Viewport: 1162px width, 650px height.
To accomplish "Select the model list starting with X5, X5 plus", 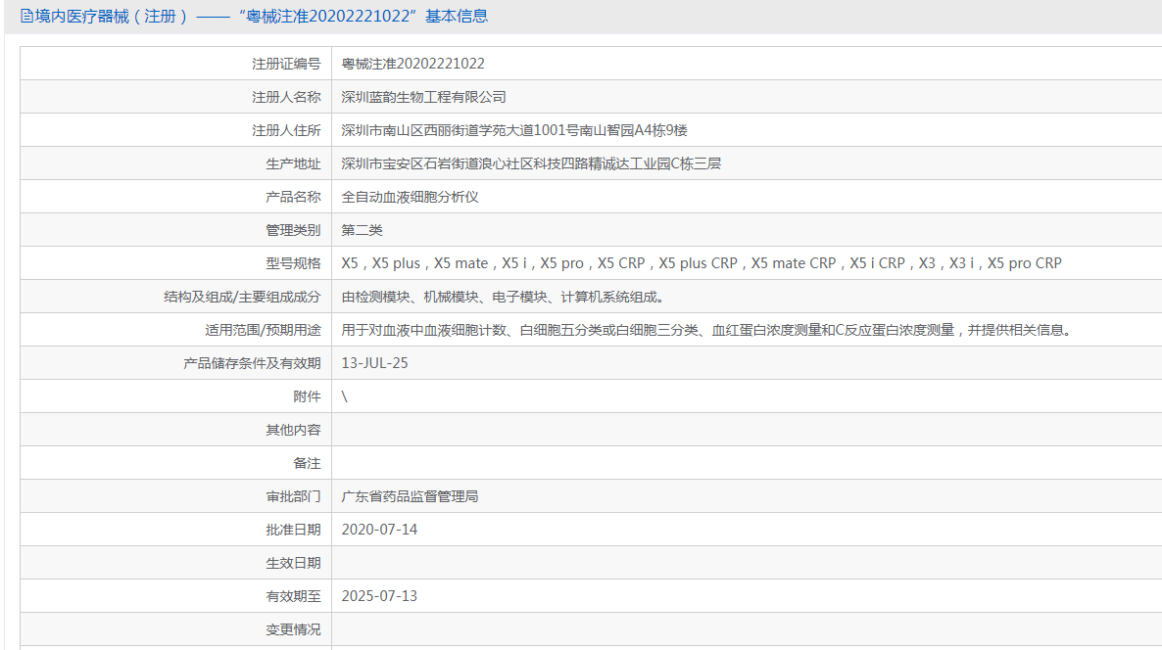I will click(x=702, y=263).
